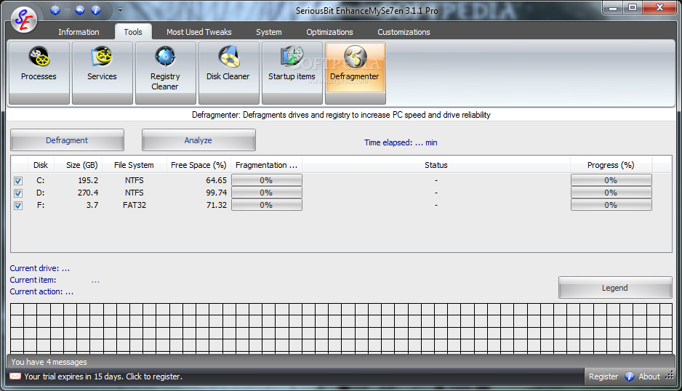682x391 pixels.
Task: Click the F: drive fragmentation bar
Action: coord(267,205)
